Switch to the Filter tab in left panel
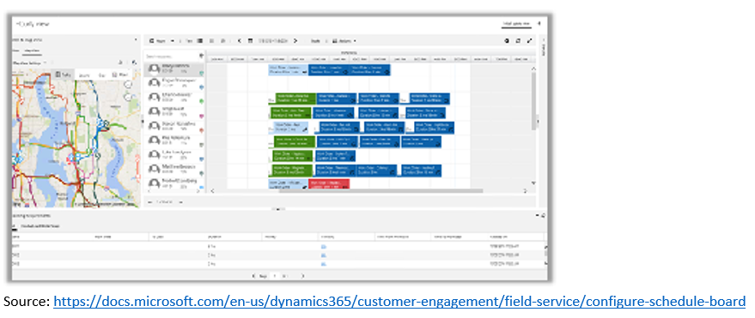Image resolution: width=755 pixels, height=318 pixels. pos(15,51)
